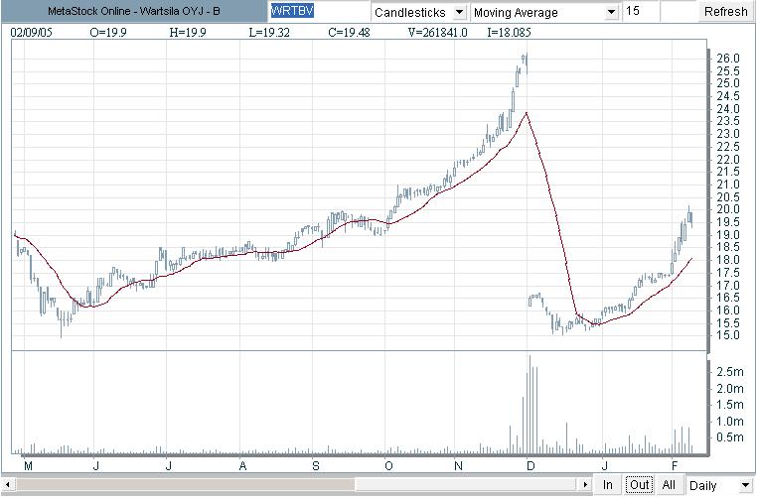Image resolution: width=757 pixels, height=497 pixels.
Task: Click the close price C=19.48
Action: [x=349, y=33]
